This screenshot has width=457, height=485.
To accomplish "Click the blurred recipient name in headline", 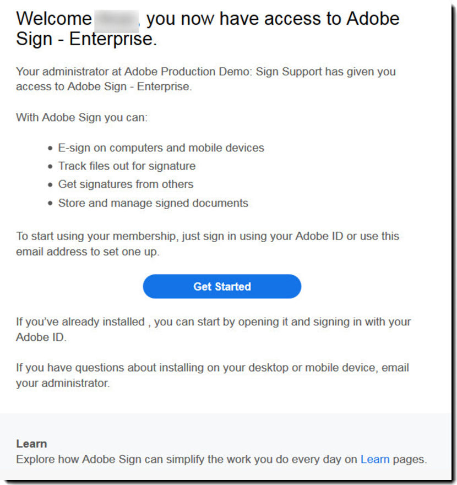I will coord(115,19).
